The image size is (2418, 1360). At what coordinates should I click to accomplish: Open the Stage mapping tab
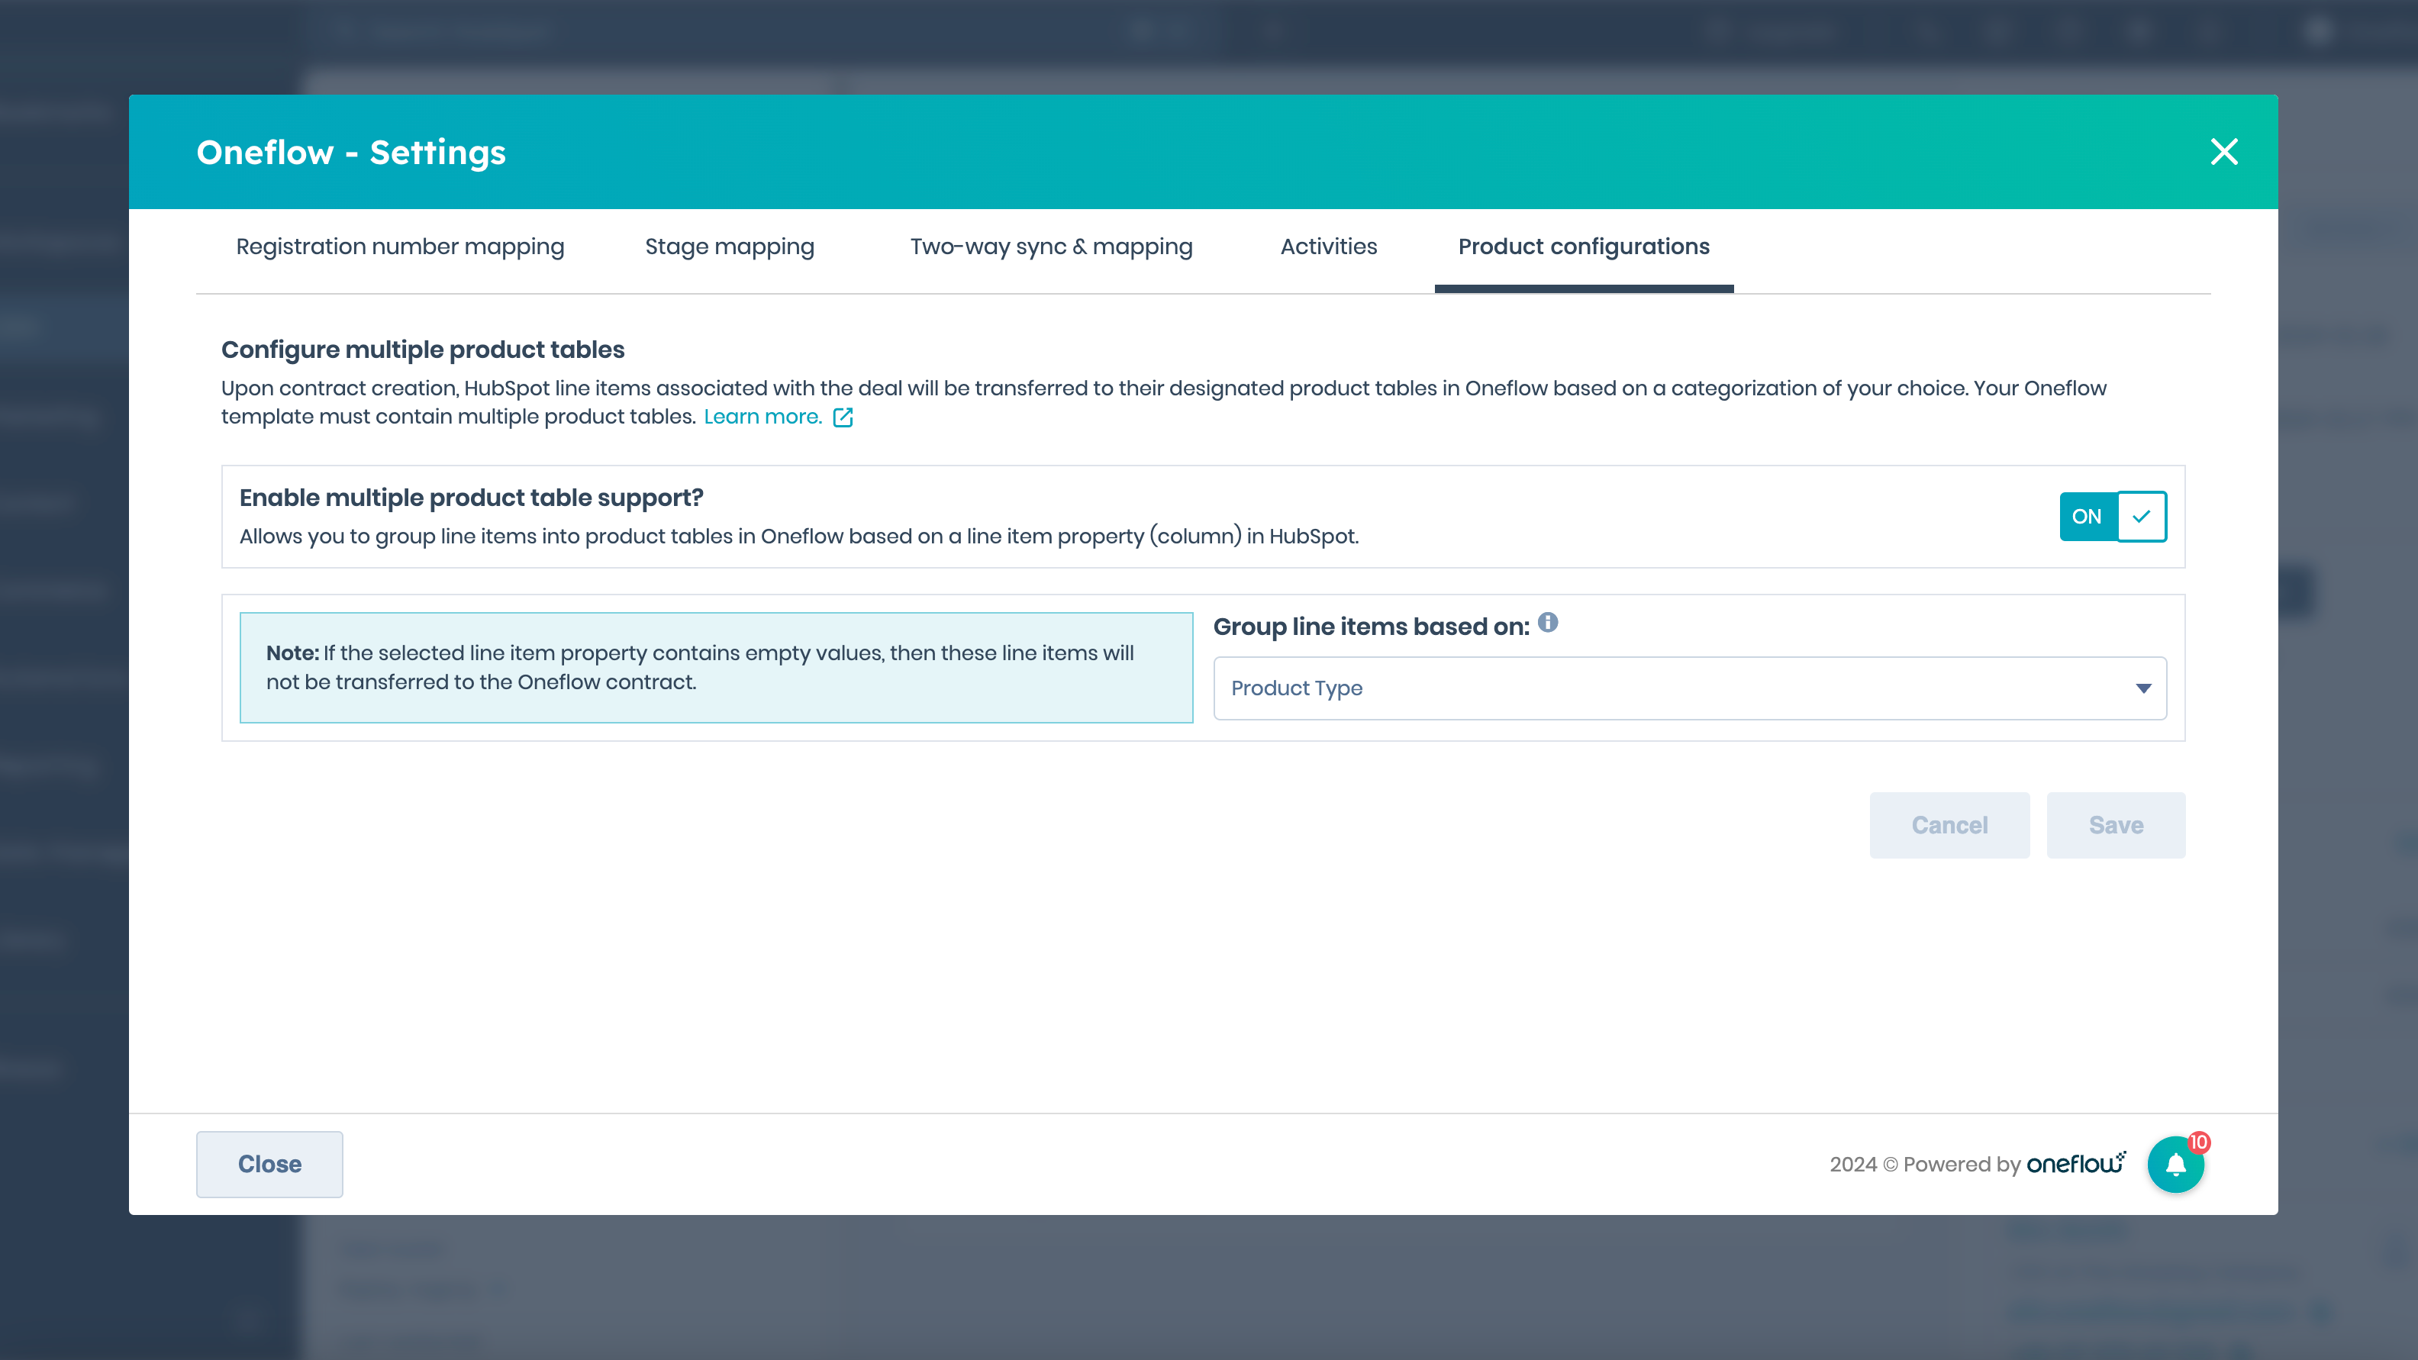(730, 247)
